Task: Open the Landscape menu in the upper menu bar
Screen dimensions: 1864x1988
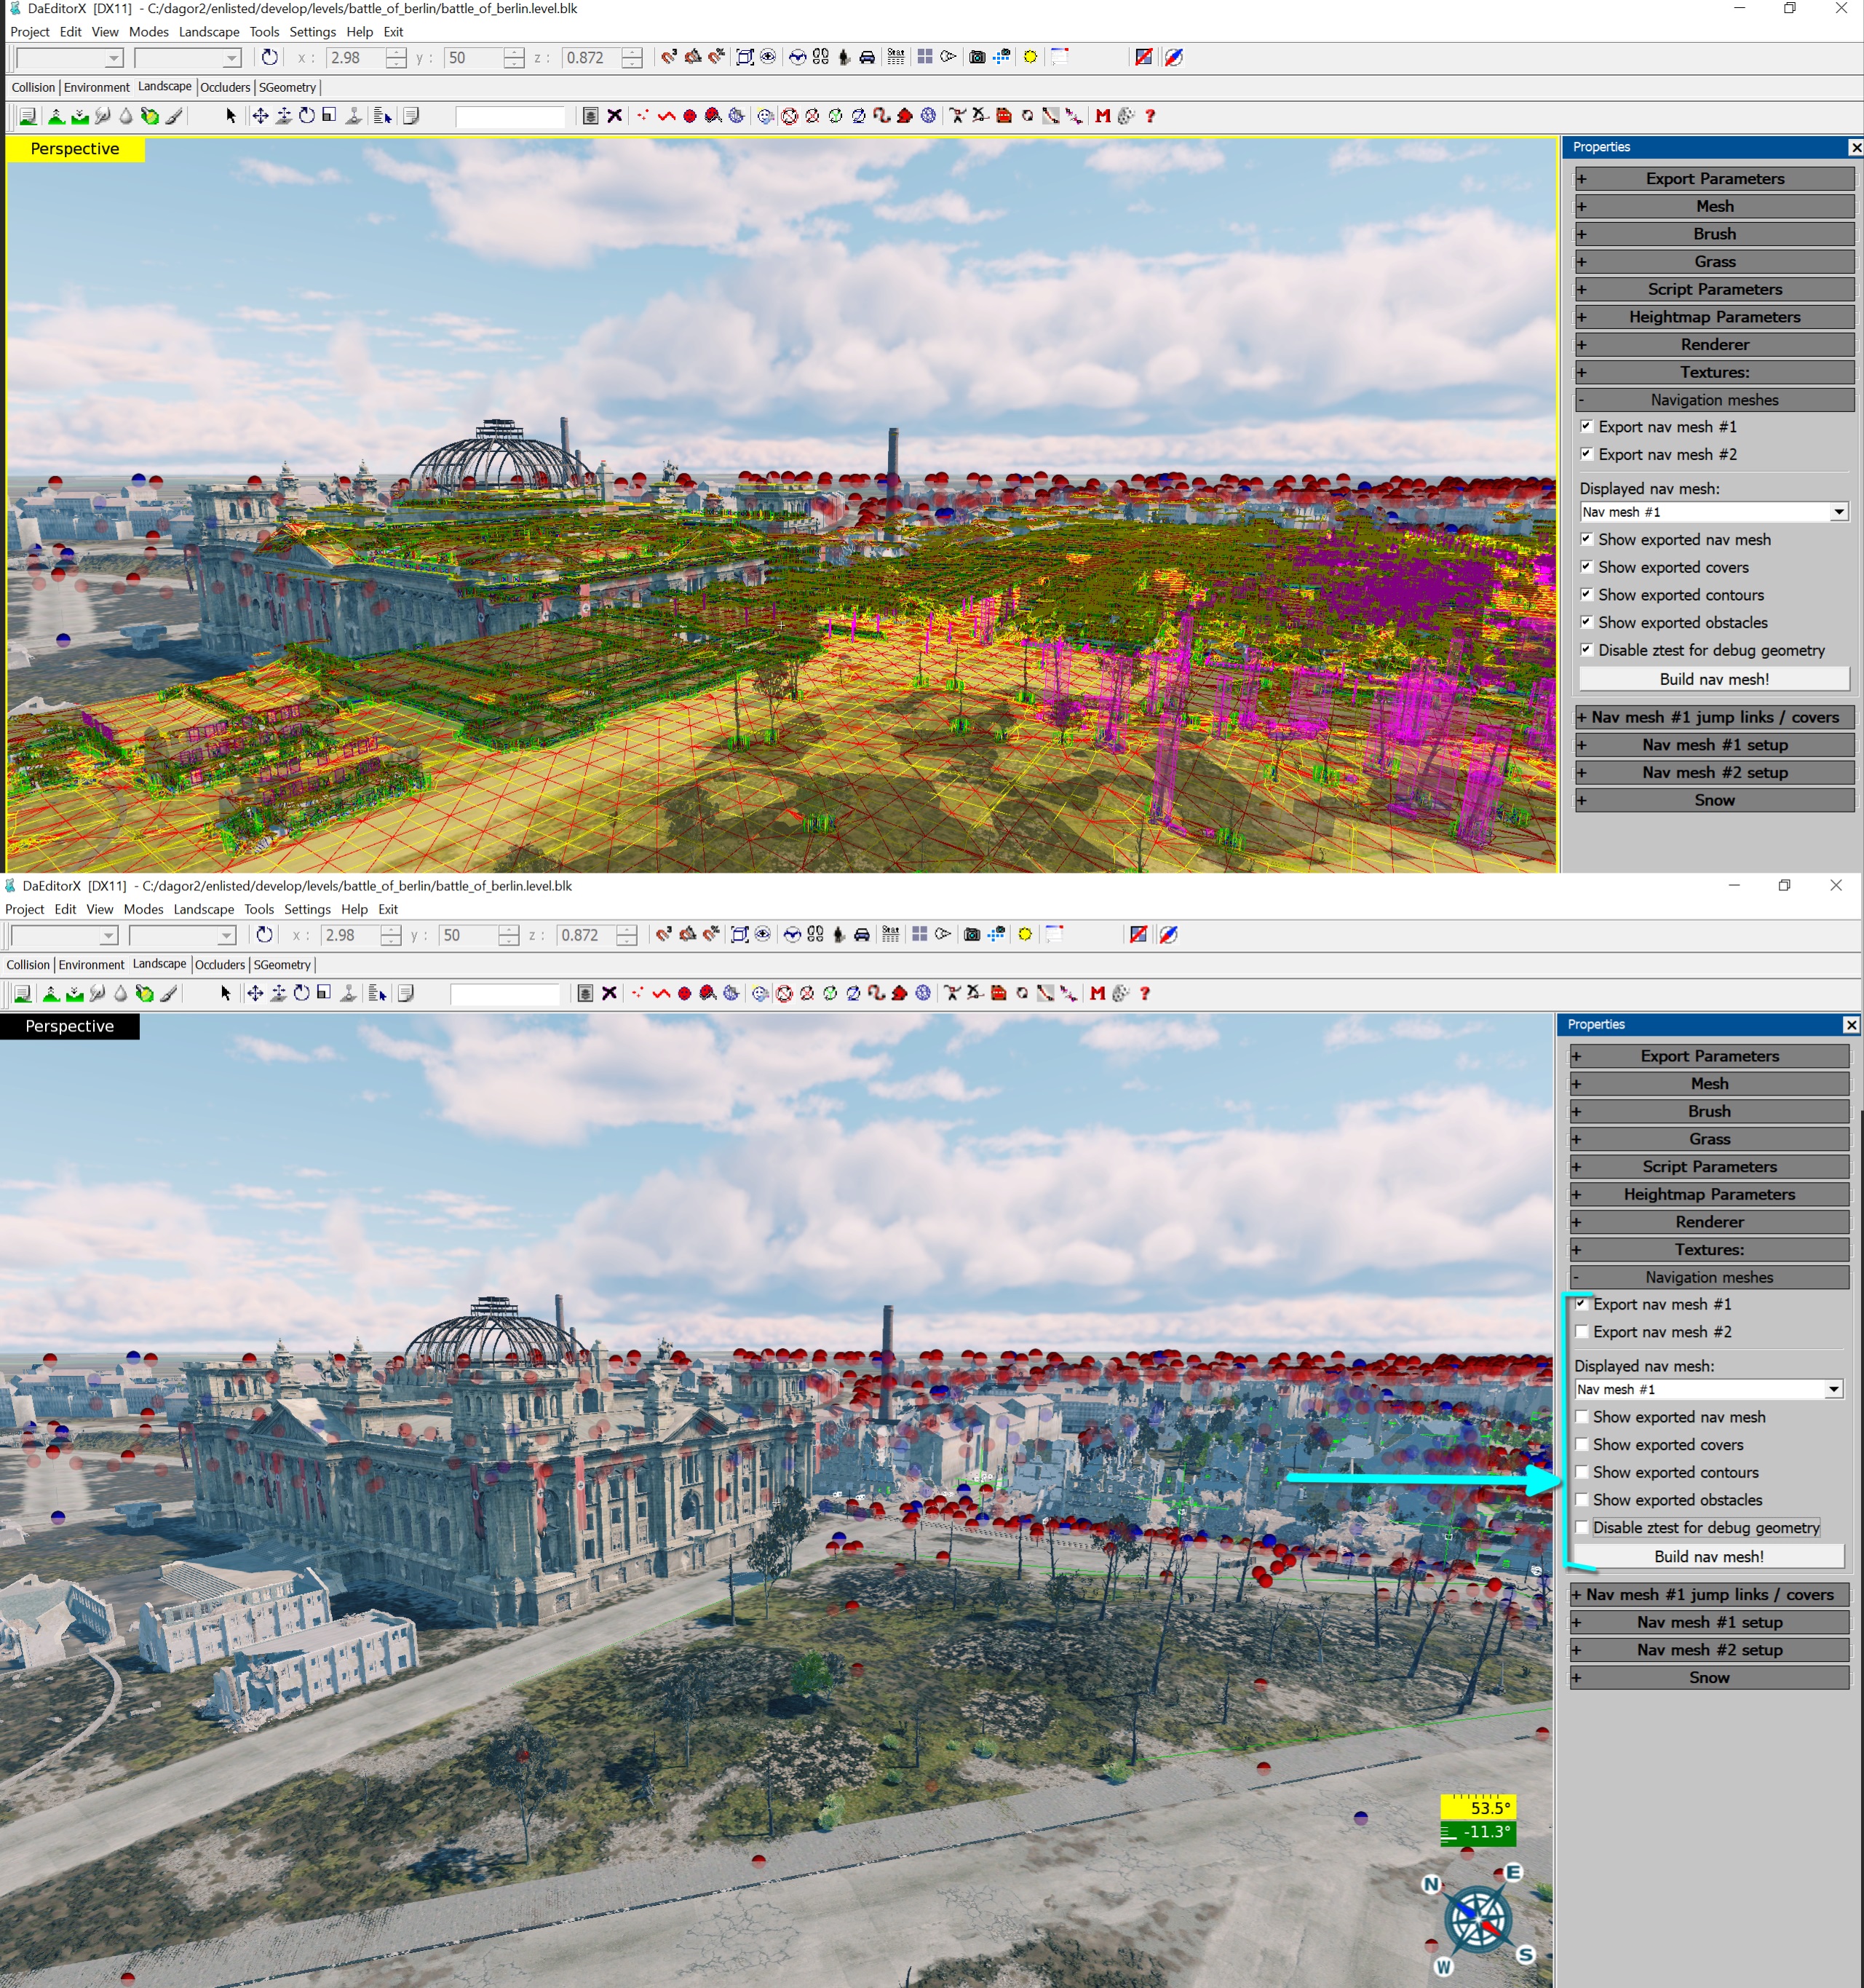Action: coord(208,32)
